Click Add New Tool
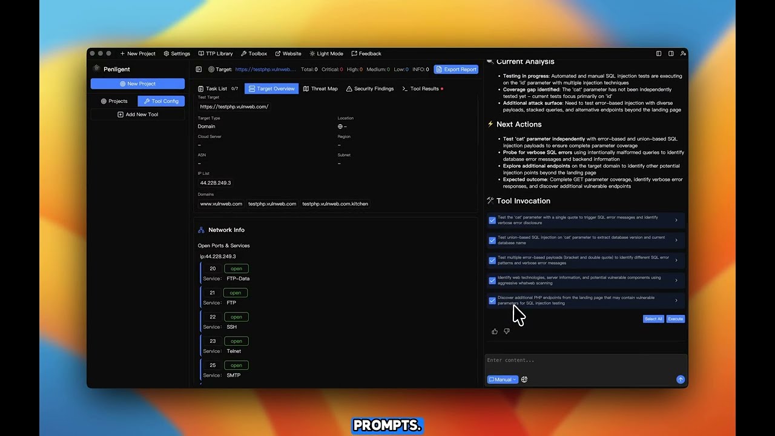 coord(137,114)
